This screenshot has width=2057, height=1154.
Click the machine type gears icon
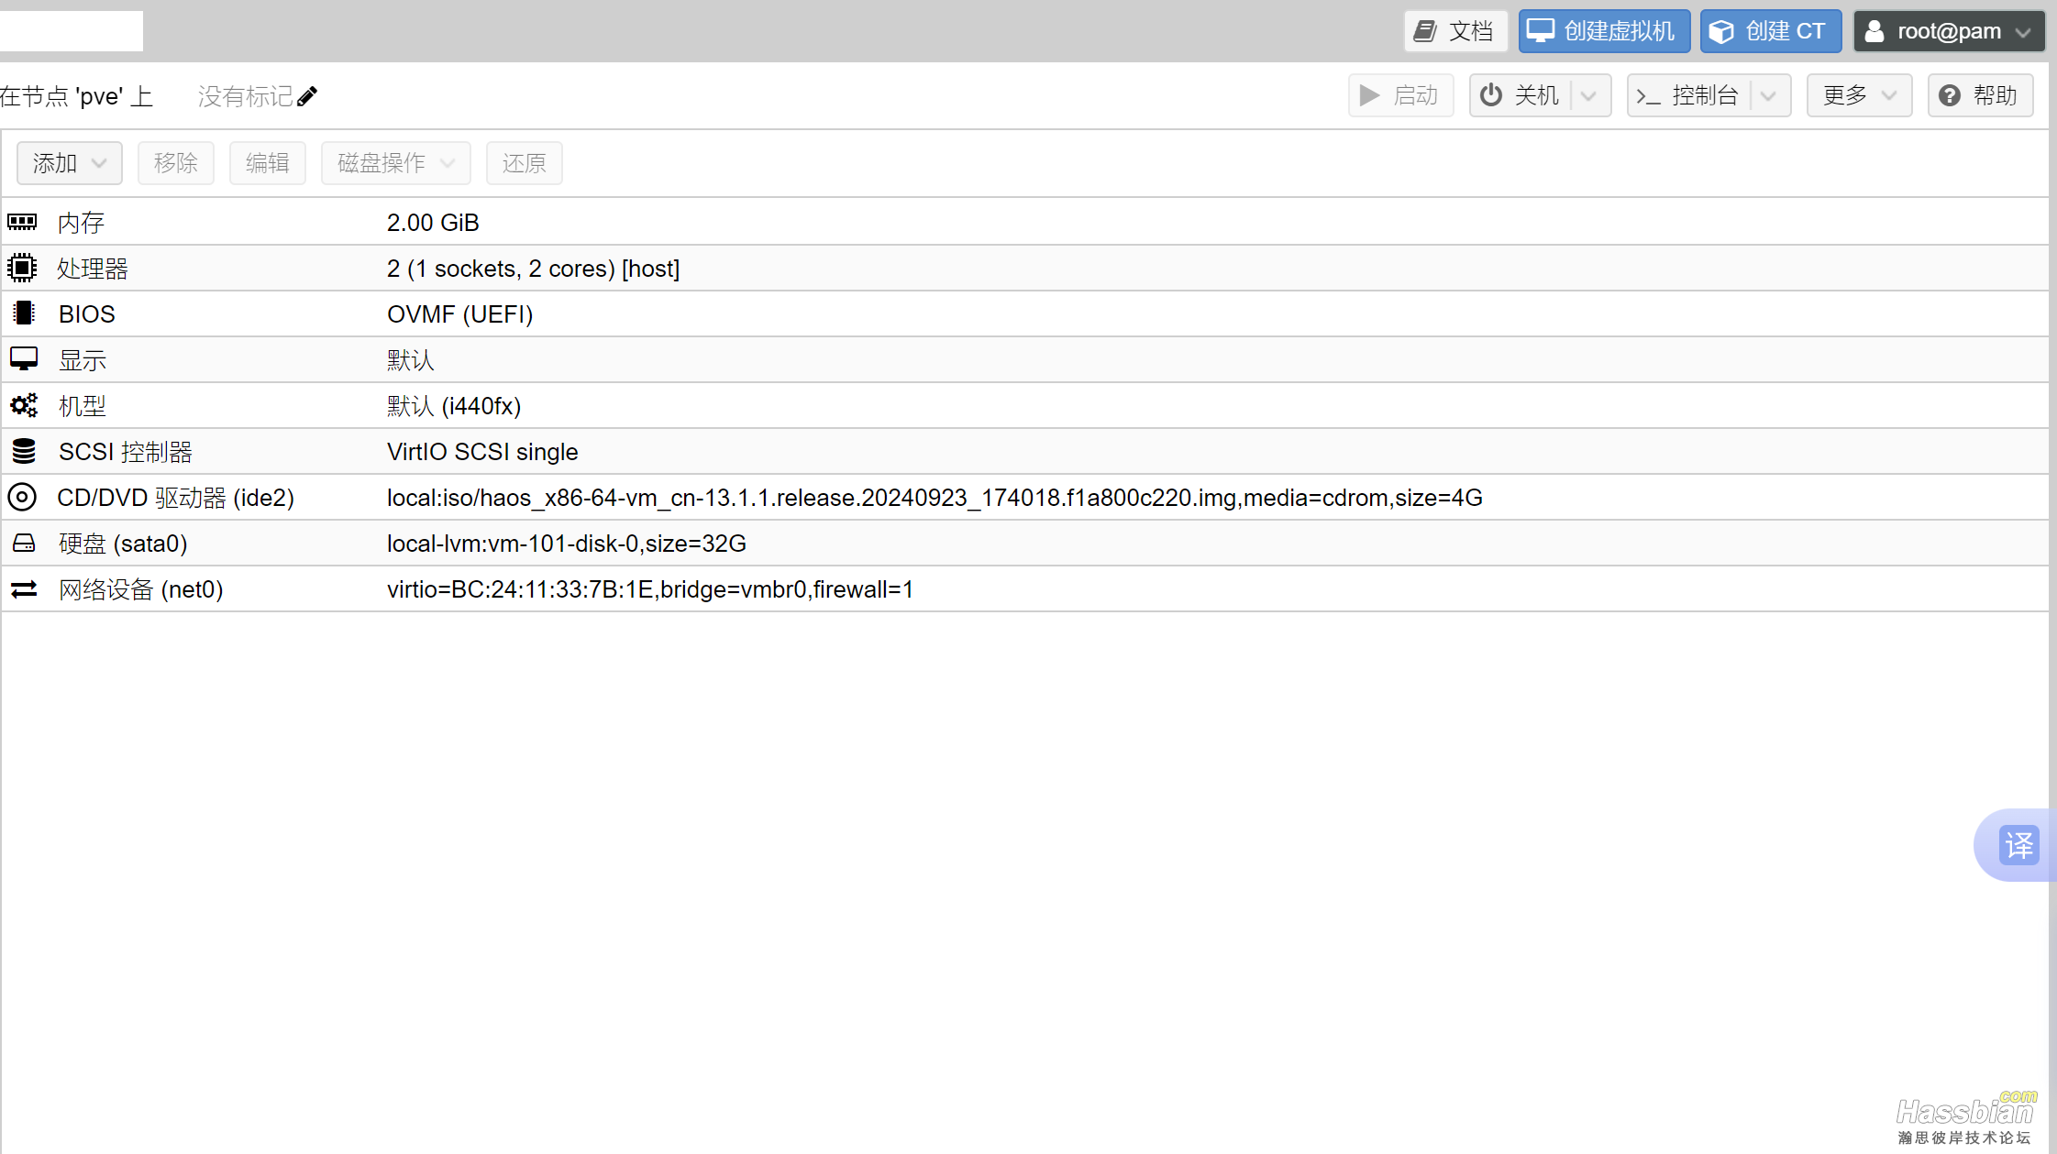[24, 405]
